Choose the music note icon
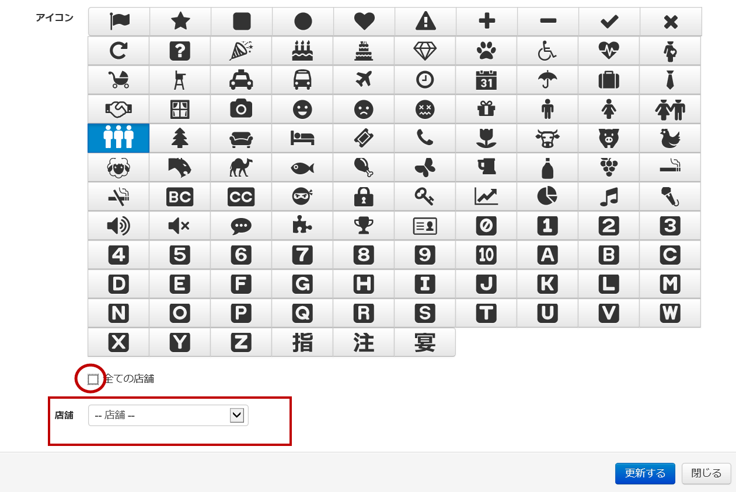 609,197
